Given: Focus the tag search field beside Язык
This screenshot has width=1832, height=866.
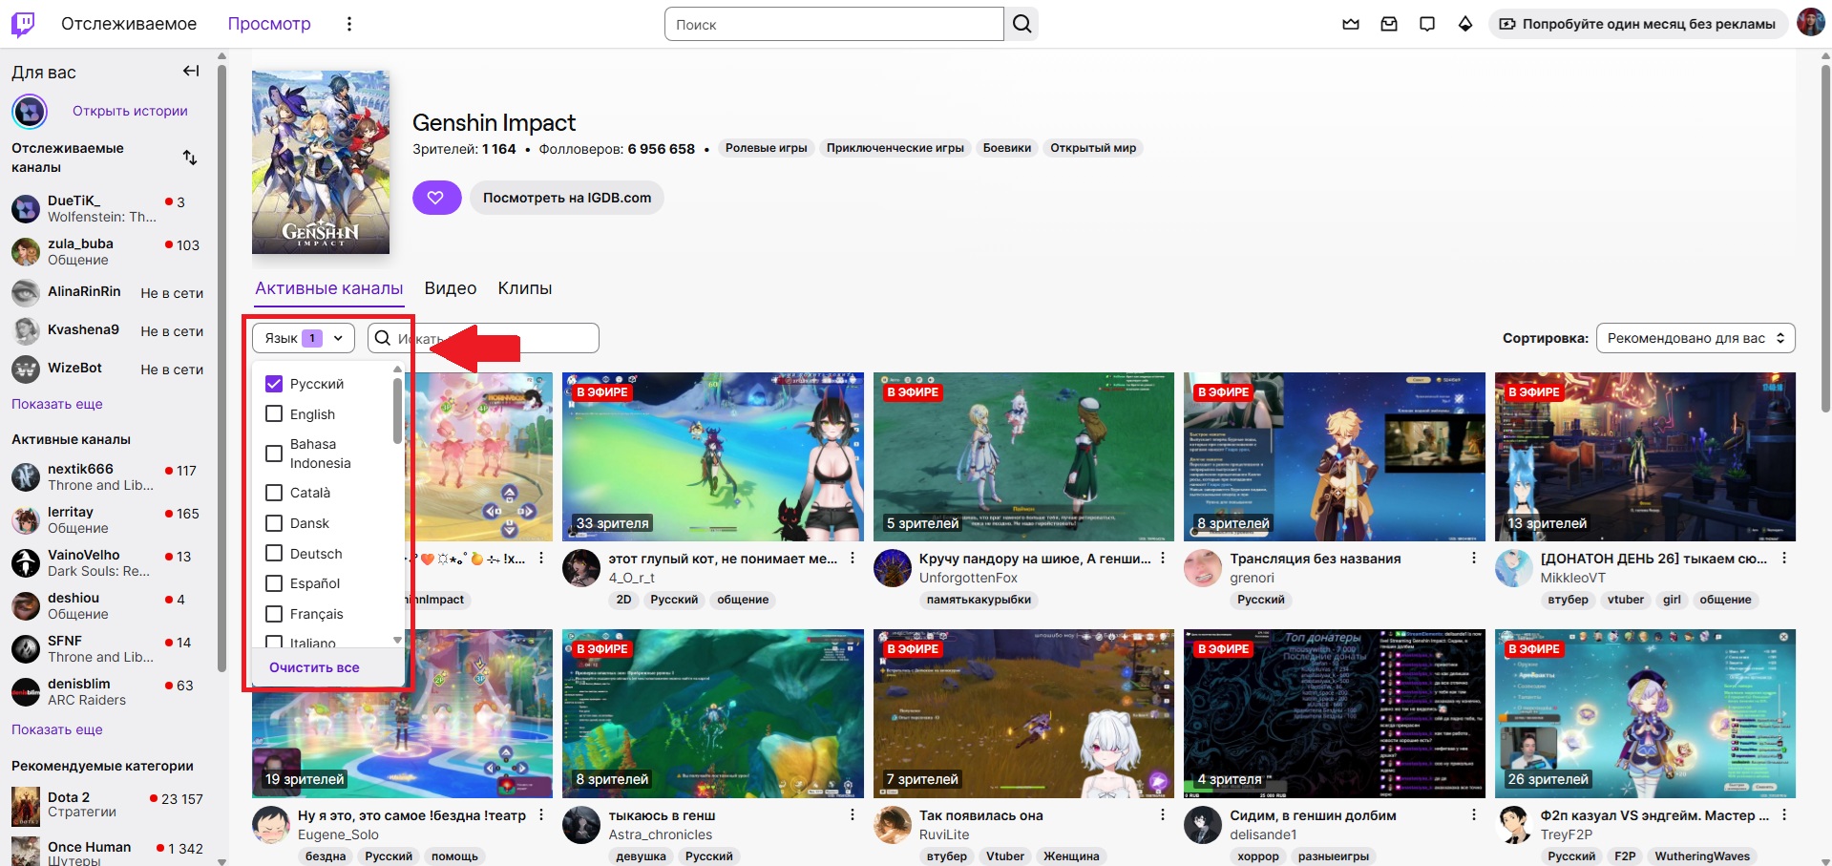Looking at the screenshot, I should pyautogui.click(x=483, y=338).
